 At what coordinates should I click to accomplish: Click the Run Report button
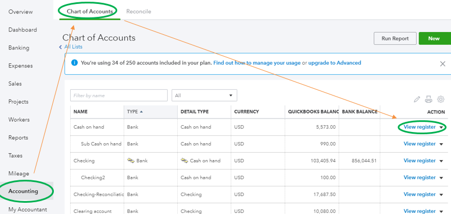coord(395,38)
